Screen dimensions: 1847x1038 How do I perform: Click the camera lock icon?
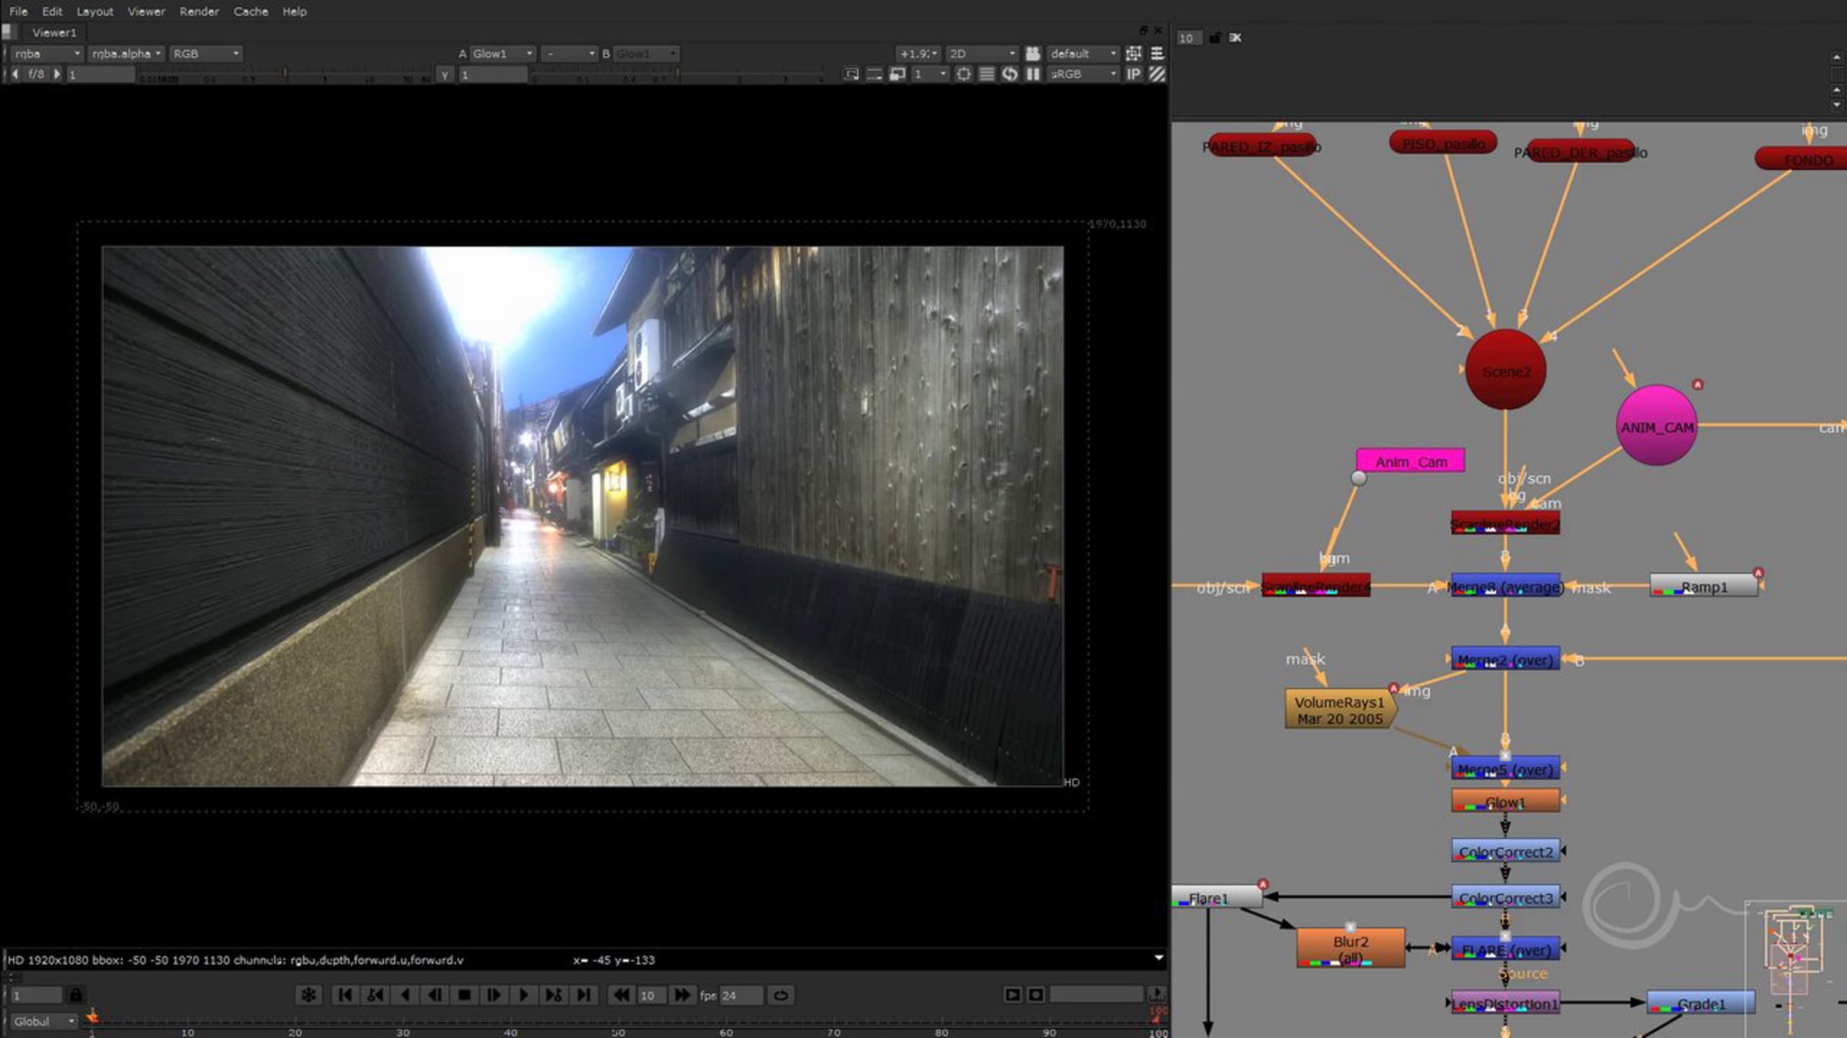pyautogui.click(x=1033, y=54)
